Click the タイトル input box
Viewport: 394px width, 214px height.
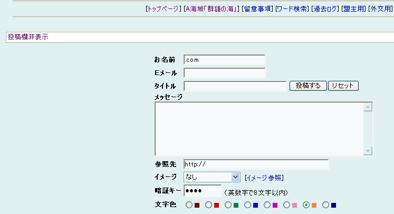pyautogui.click(x=235, y=86)
